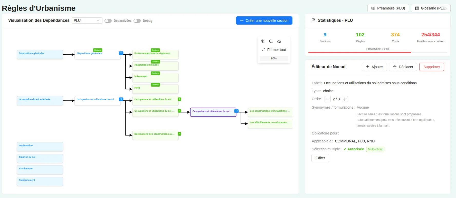The width and height of the screenshot is (456, 198).
Task: Select the Stationnement section node
Action: (x=40, y=181)
